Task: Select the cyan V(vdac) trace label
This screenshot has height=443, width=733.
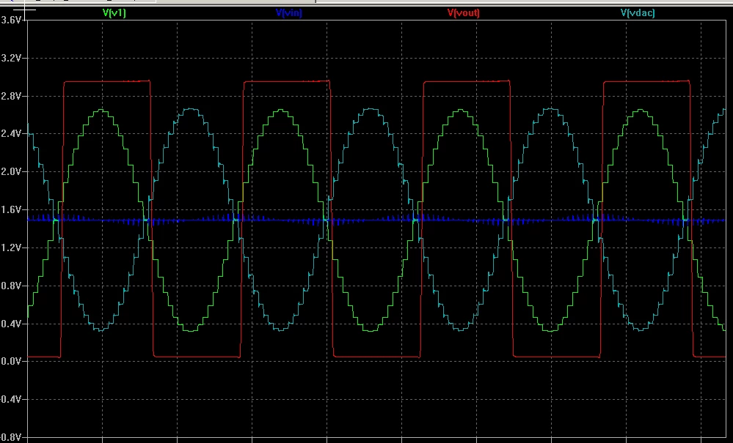Action: click(x=638, y=13)
